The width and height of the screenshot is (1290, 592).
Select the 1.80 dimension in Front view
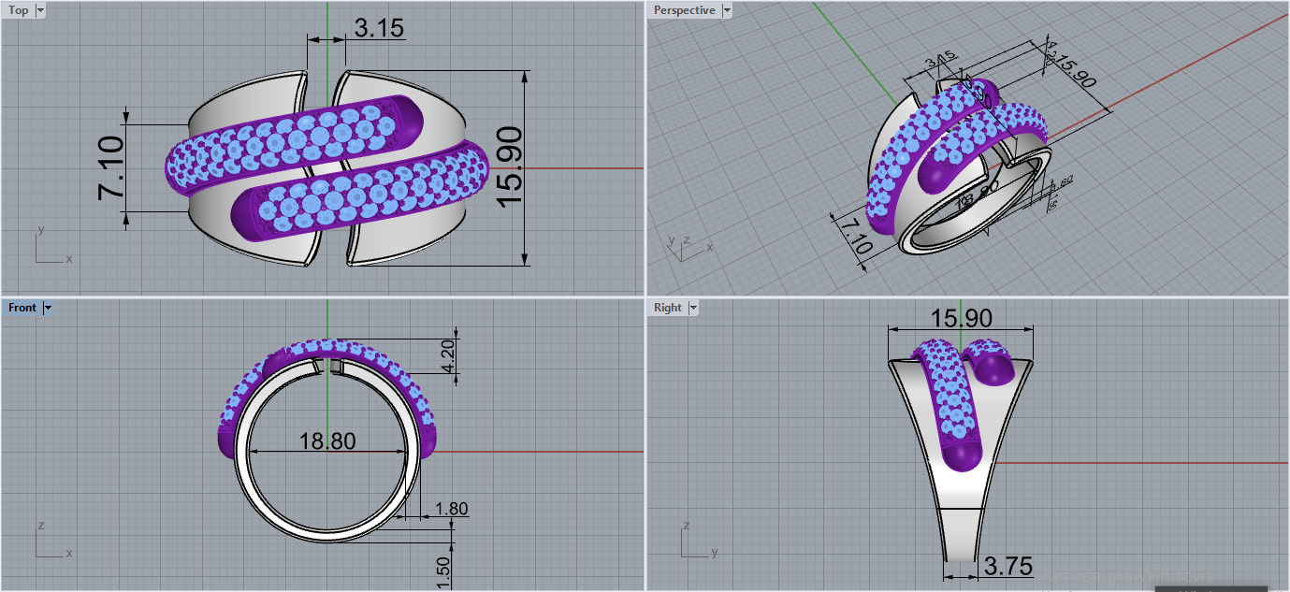coord(452,510)
